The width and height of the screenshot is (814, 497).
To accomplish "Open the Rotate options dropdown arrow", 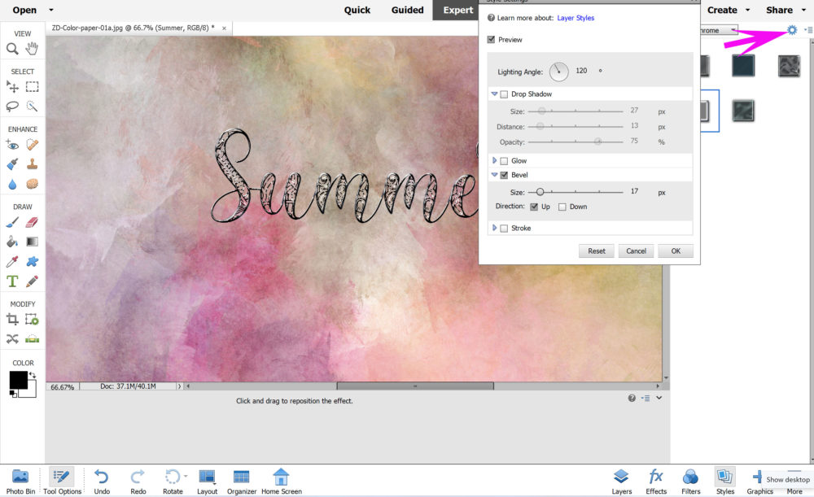I will [186, 476].
